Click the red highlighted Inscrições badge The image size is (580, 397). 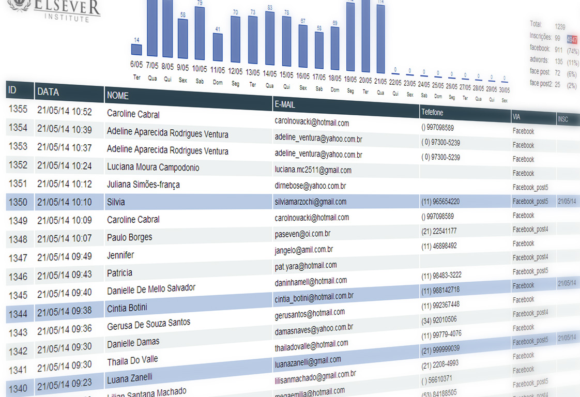[x=572, y=39]
